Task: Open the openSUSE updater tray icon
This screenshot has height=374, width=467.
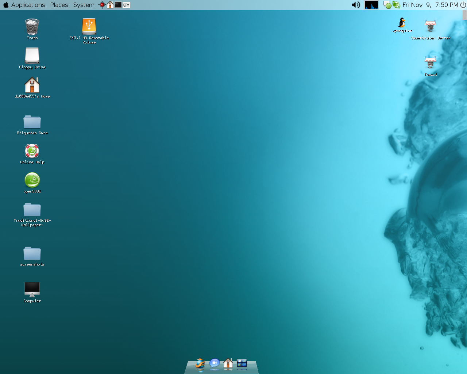Action: [x=396, y=5]
